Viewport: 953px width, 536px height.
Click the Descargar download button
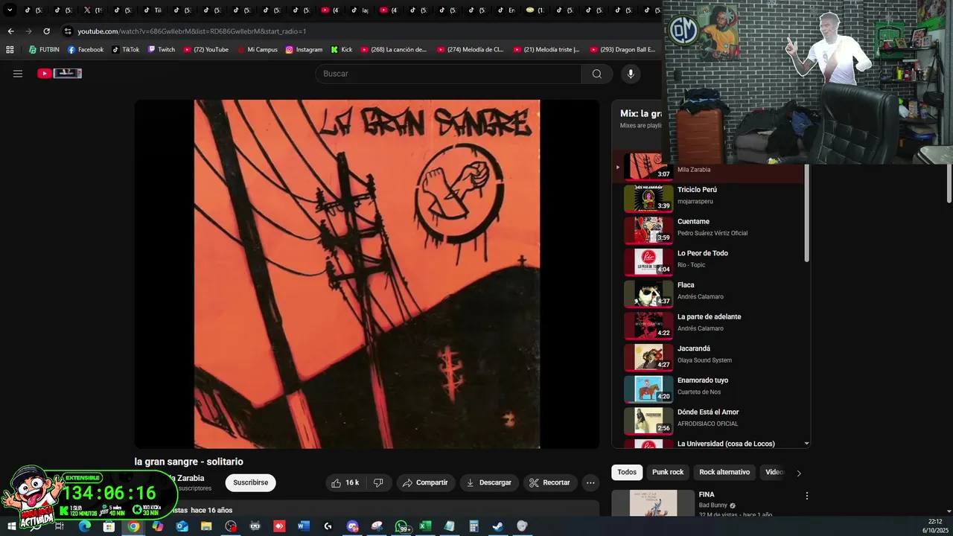coord(489,482)
